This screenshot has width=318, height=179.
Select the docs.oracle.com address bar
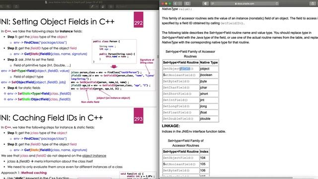click(244, 3)
